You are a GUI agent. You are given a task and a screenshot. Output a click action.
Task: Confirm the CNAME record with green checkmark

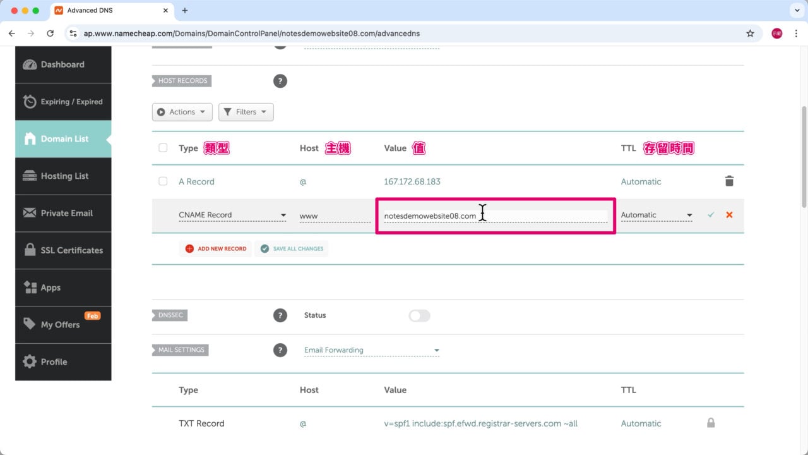[711, 215]
